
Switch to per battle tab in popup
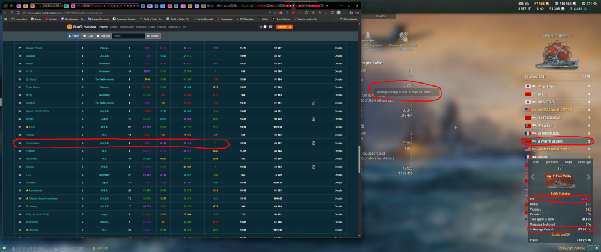pyautogui.click(x=552, y=162)
